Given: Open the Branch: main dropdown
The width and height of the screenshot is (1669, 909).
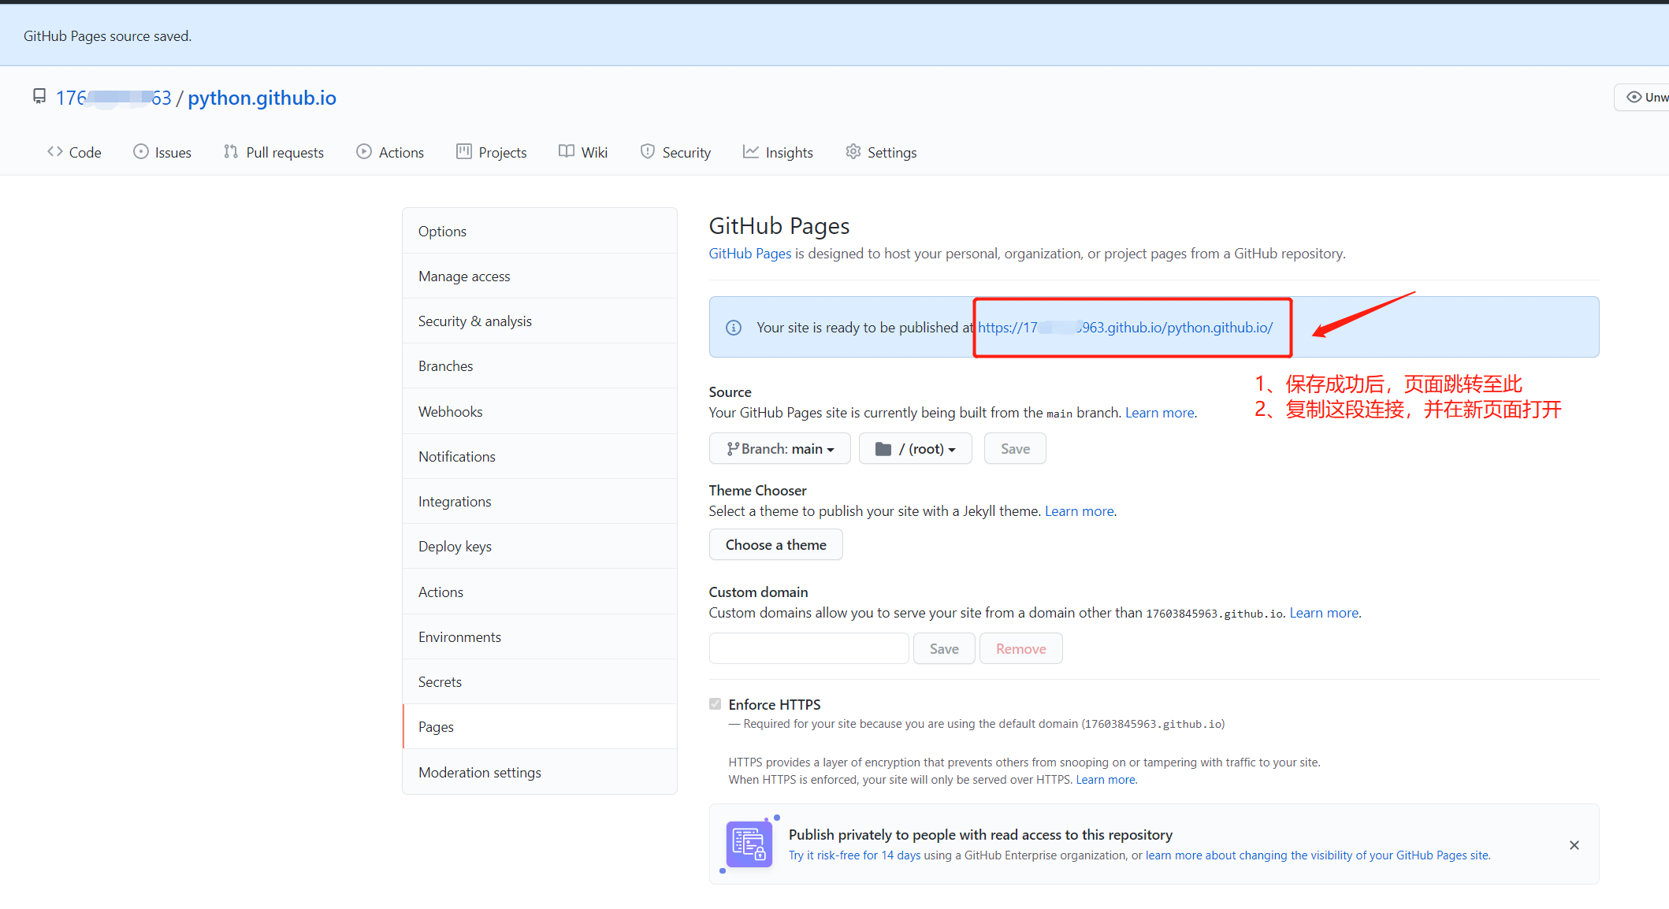Looking at the screenshot, I should [779, 448].
